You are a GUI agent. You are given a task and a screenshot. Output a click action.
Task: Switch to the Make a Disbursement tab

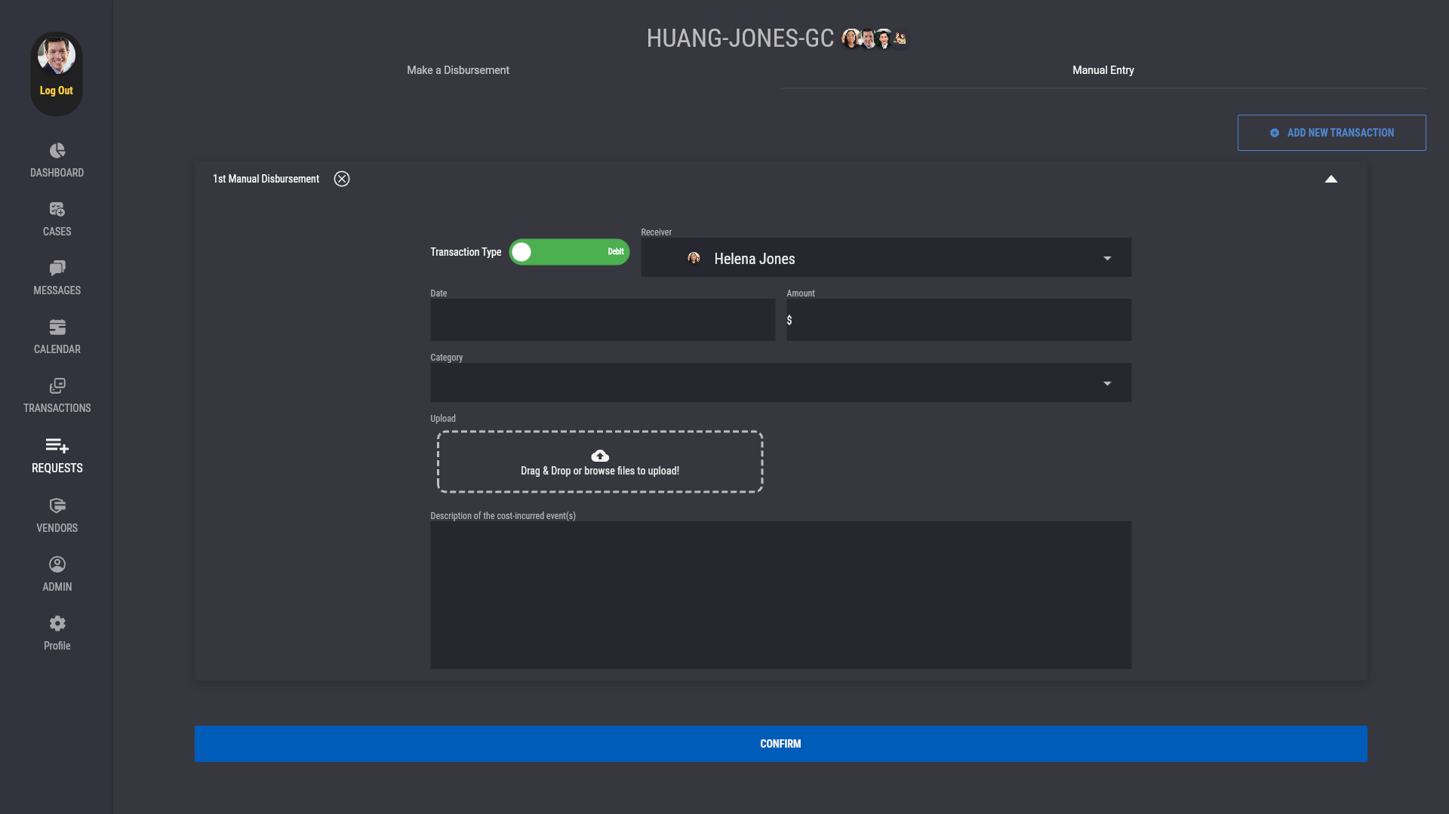458,70
